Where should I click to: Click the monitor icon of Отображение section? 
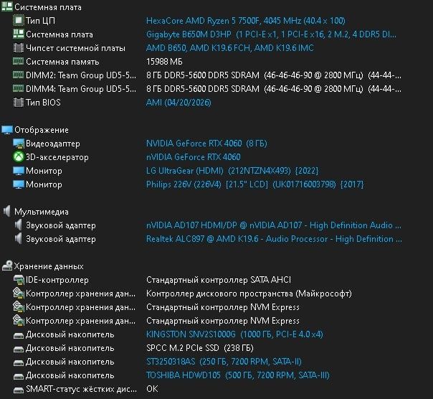[x=7, y=130]
